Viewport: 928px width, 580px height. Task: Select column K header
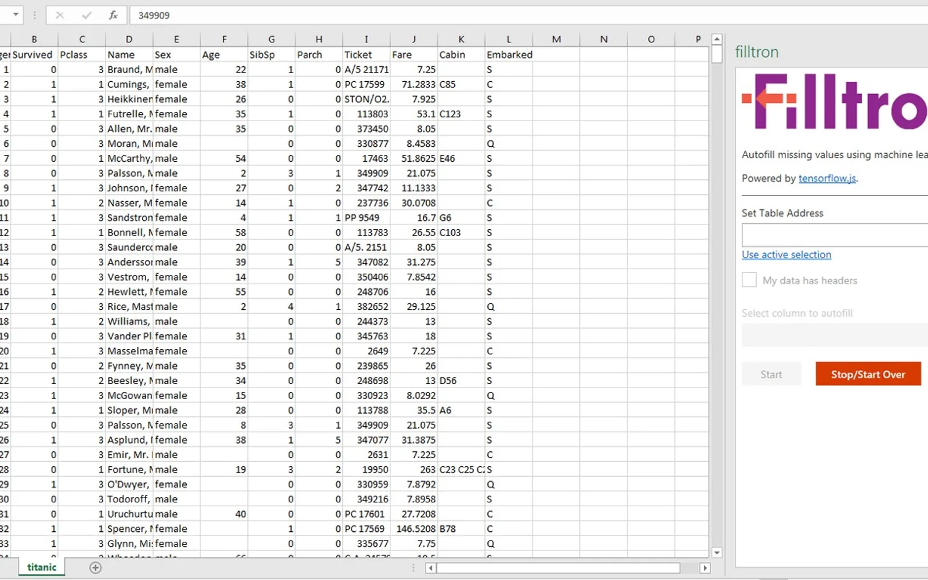tap(462, 39)
